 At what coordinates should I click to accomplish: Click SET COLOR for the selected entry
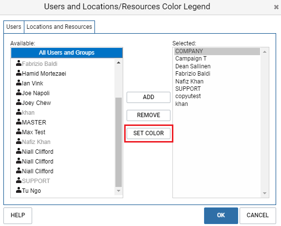point(149,133)
